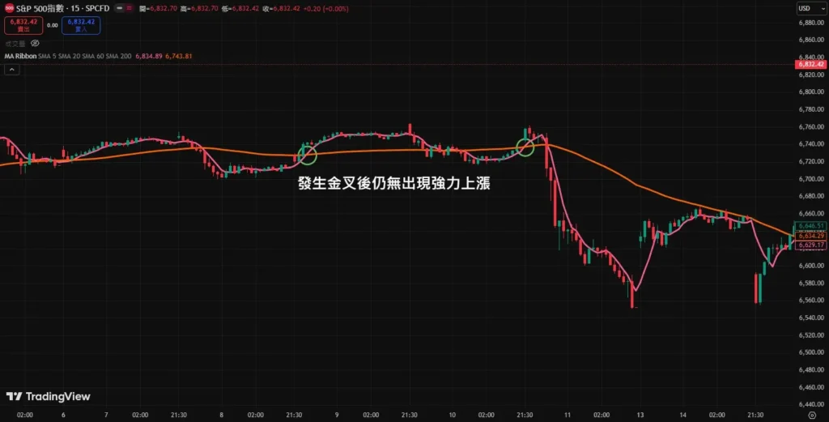Click the red 6,832.42 price axis label
The width and height of the screenshot is (829, 422).
click(810, 63)
